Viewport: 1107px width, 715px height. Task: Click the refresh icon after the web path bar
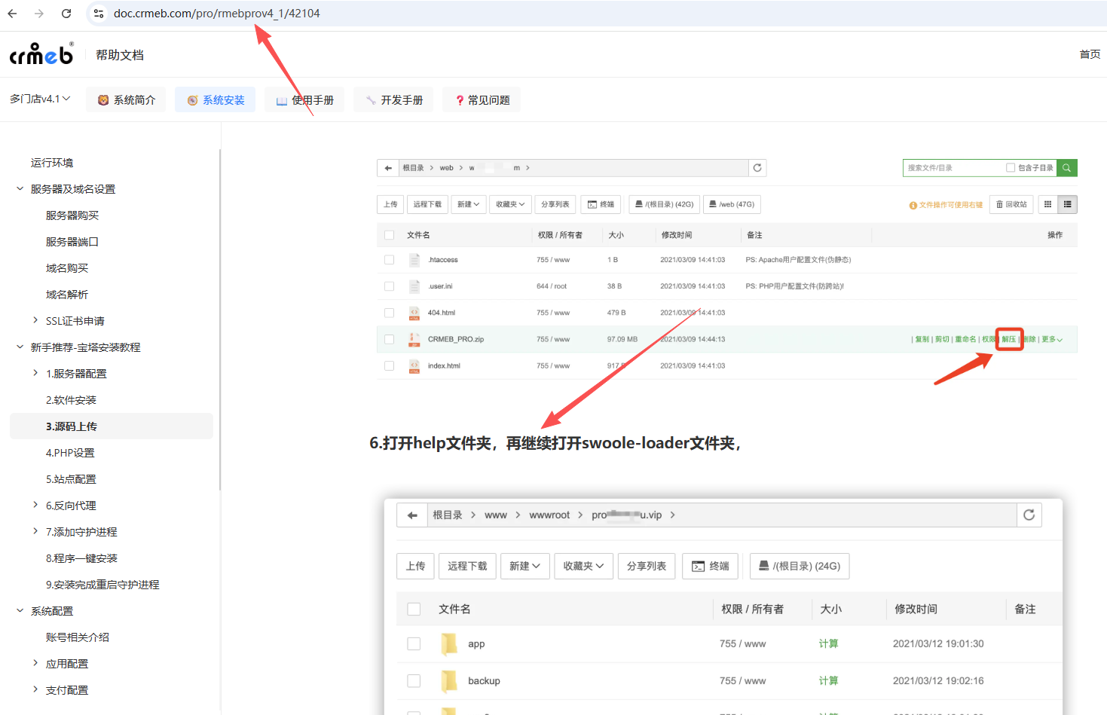click(757, 168)
